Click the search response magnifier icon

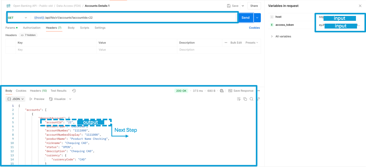coord(251,99)
